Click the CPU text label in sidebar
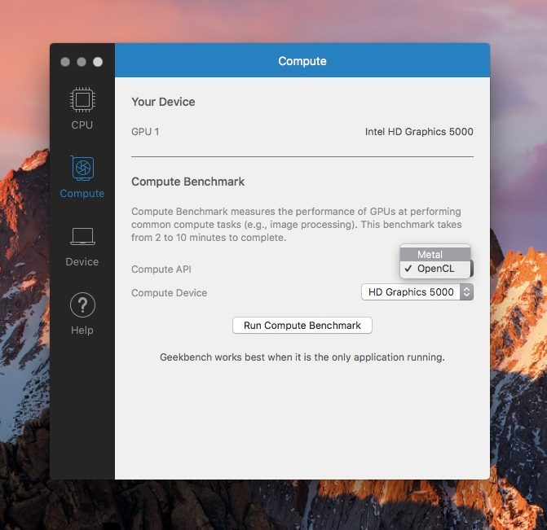This screenshot has width=547, height=530. (82, 125)
